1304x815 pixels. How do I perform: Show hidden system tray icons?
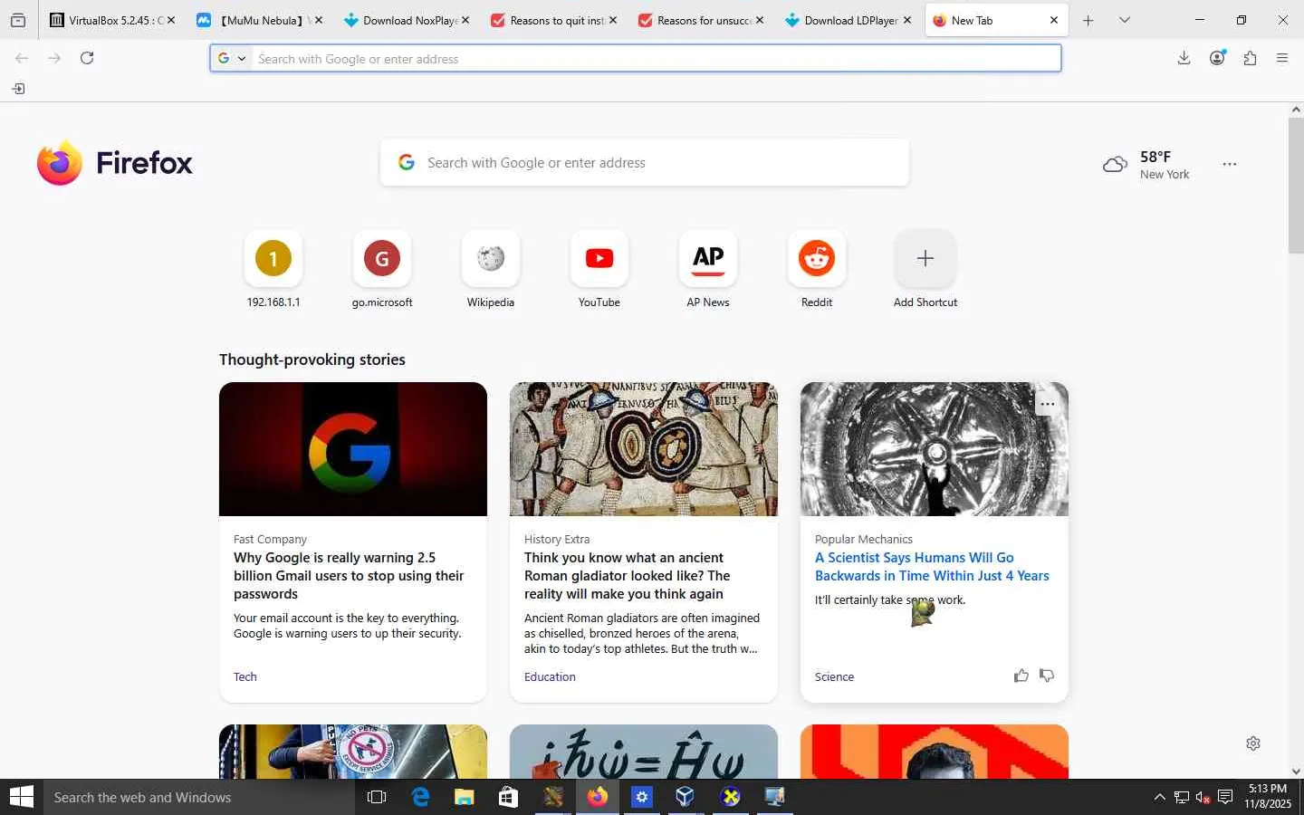pyautogui.click(x=1159, y=797)
